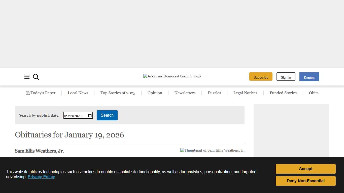This screenshot has width=344, height=193.
Task: Click the blue Donate button
Action: click(309, 77)
